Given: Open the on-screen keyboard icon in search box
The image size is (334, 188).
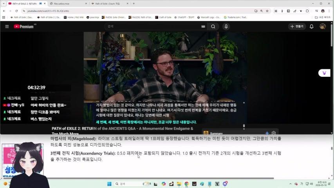Looking at the screenshot, I should (203, 26).
